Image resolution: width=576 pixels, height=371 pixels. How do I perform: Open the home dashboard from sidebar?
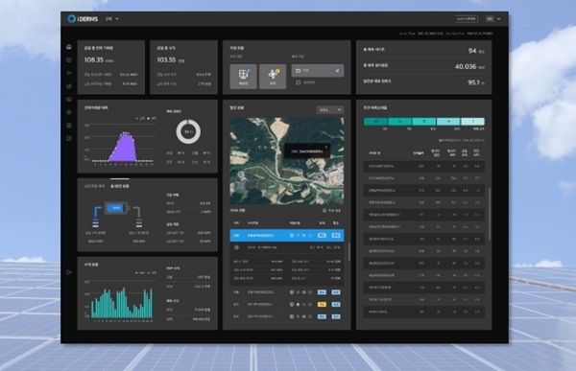(69, 47)
